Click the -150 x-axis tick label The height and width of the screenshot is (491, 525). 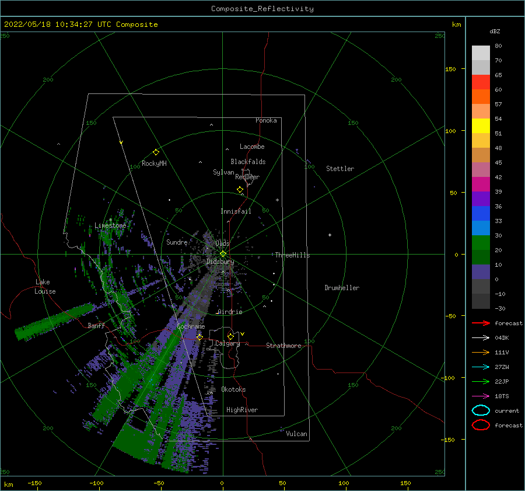[34, 483]
